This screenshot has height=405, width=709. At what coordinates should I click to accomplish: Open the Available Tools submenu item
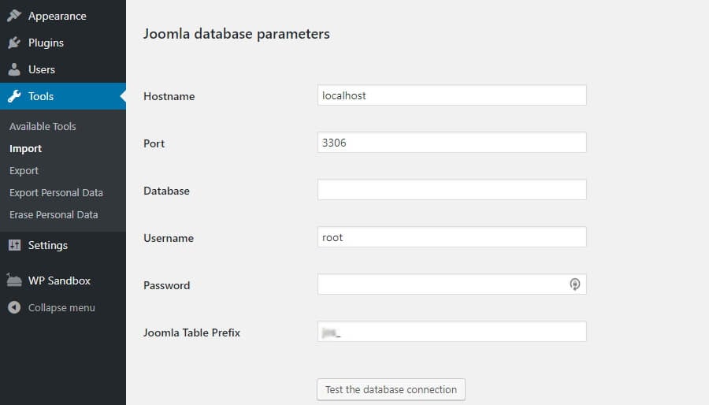point(43,127)
